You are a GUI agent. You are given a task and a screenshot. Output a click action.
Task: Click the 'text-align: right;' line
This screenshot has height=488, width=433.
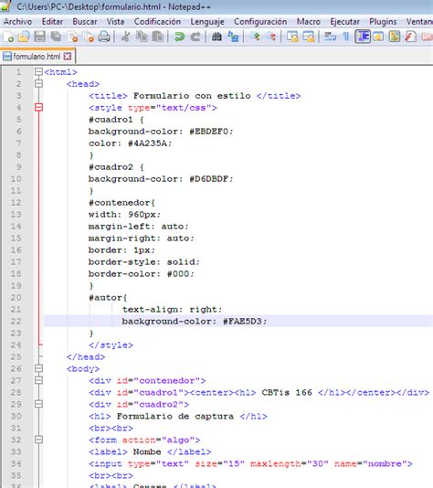172,310
